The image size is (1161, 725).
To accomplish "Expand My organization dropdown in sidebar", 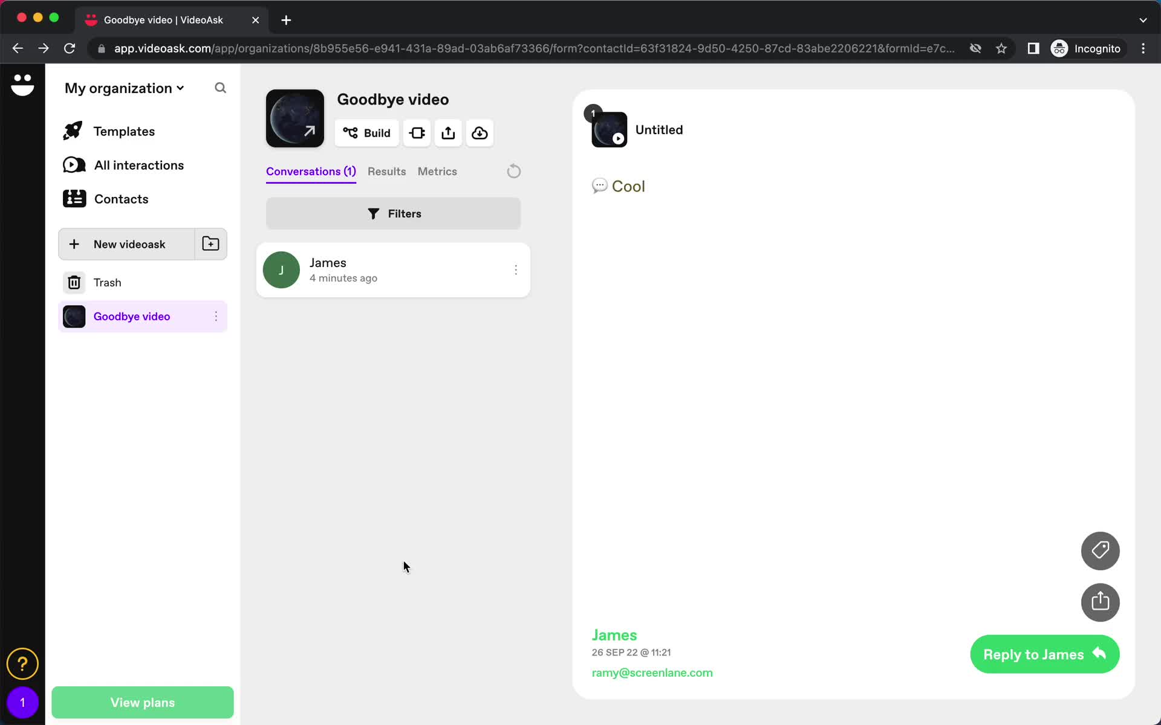I will coord(124,88).
